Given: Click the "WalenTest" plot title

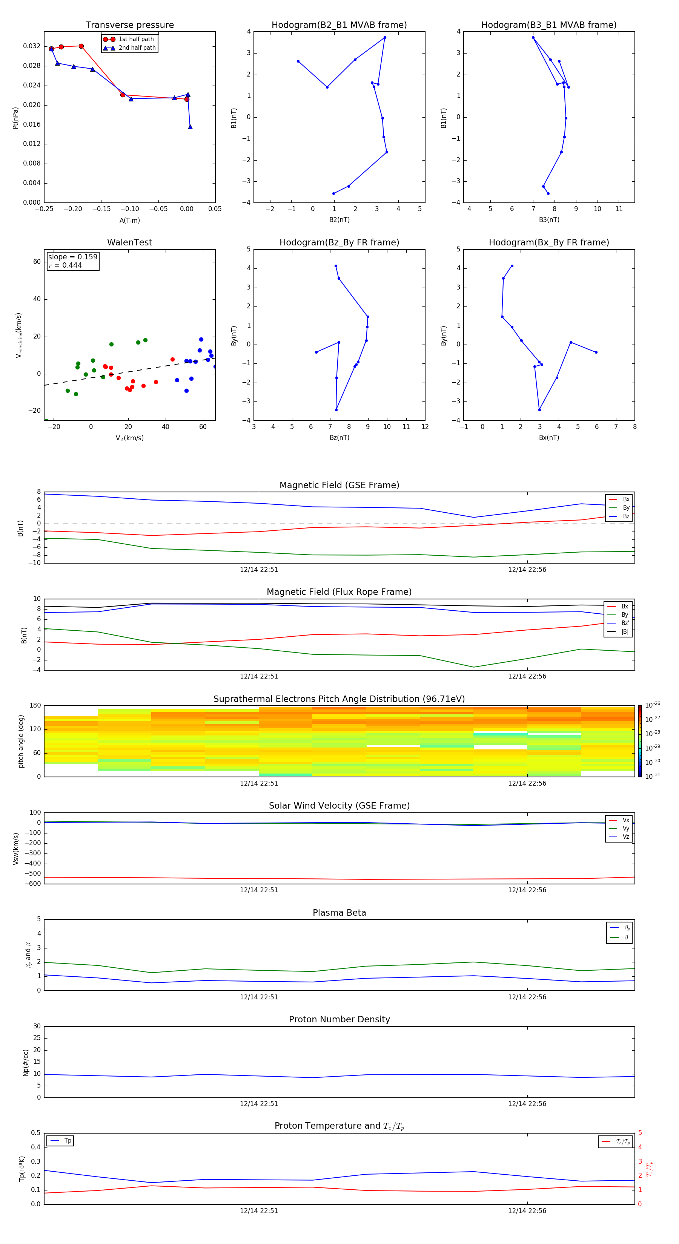Looking at the screenshot, I should click(x=129, y=242).
